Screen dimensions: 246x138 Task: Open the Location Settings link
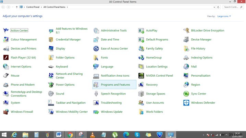pos(157,67)
